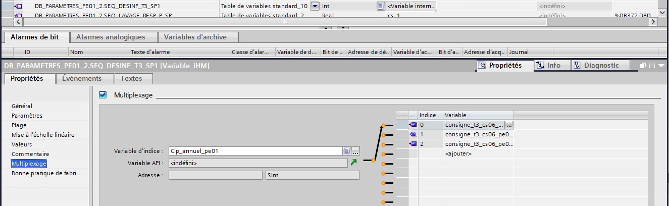Image resolution: width=669 pixels, height=206 pixels.
Task: Float the inspector window using the overlapping-windows icon
Action: pyautogui.click(x=643, y=66)
